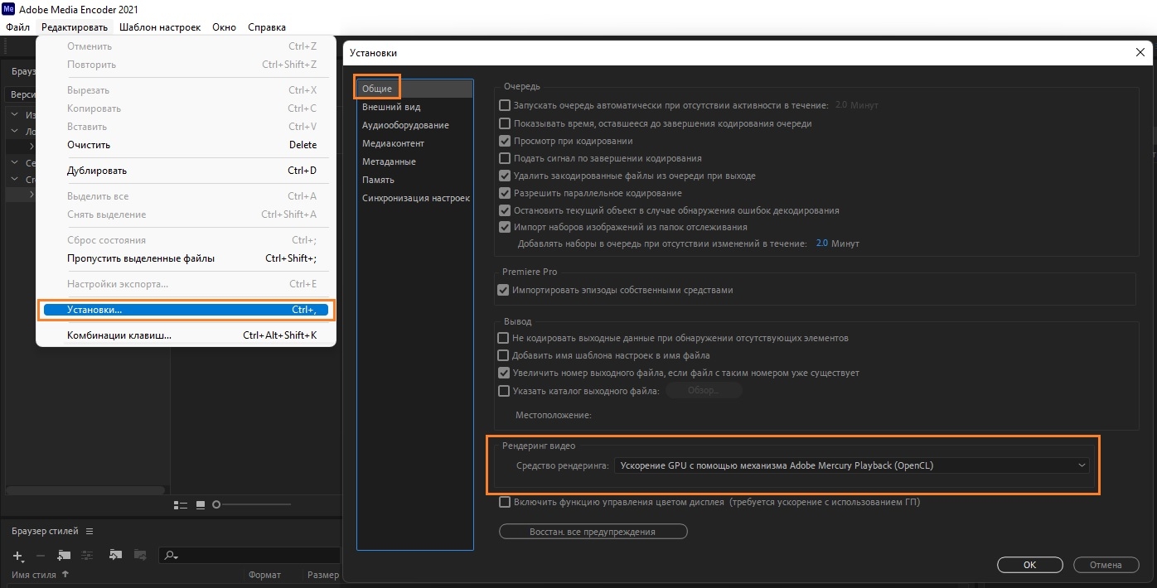Viewport: 1157px width, 588px height.
Task: Click the thumbnail zoom slider handle
Action: (216, 504)
